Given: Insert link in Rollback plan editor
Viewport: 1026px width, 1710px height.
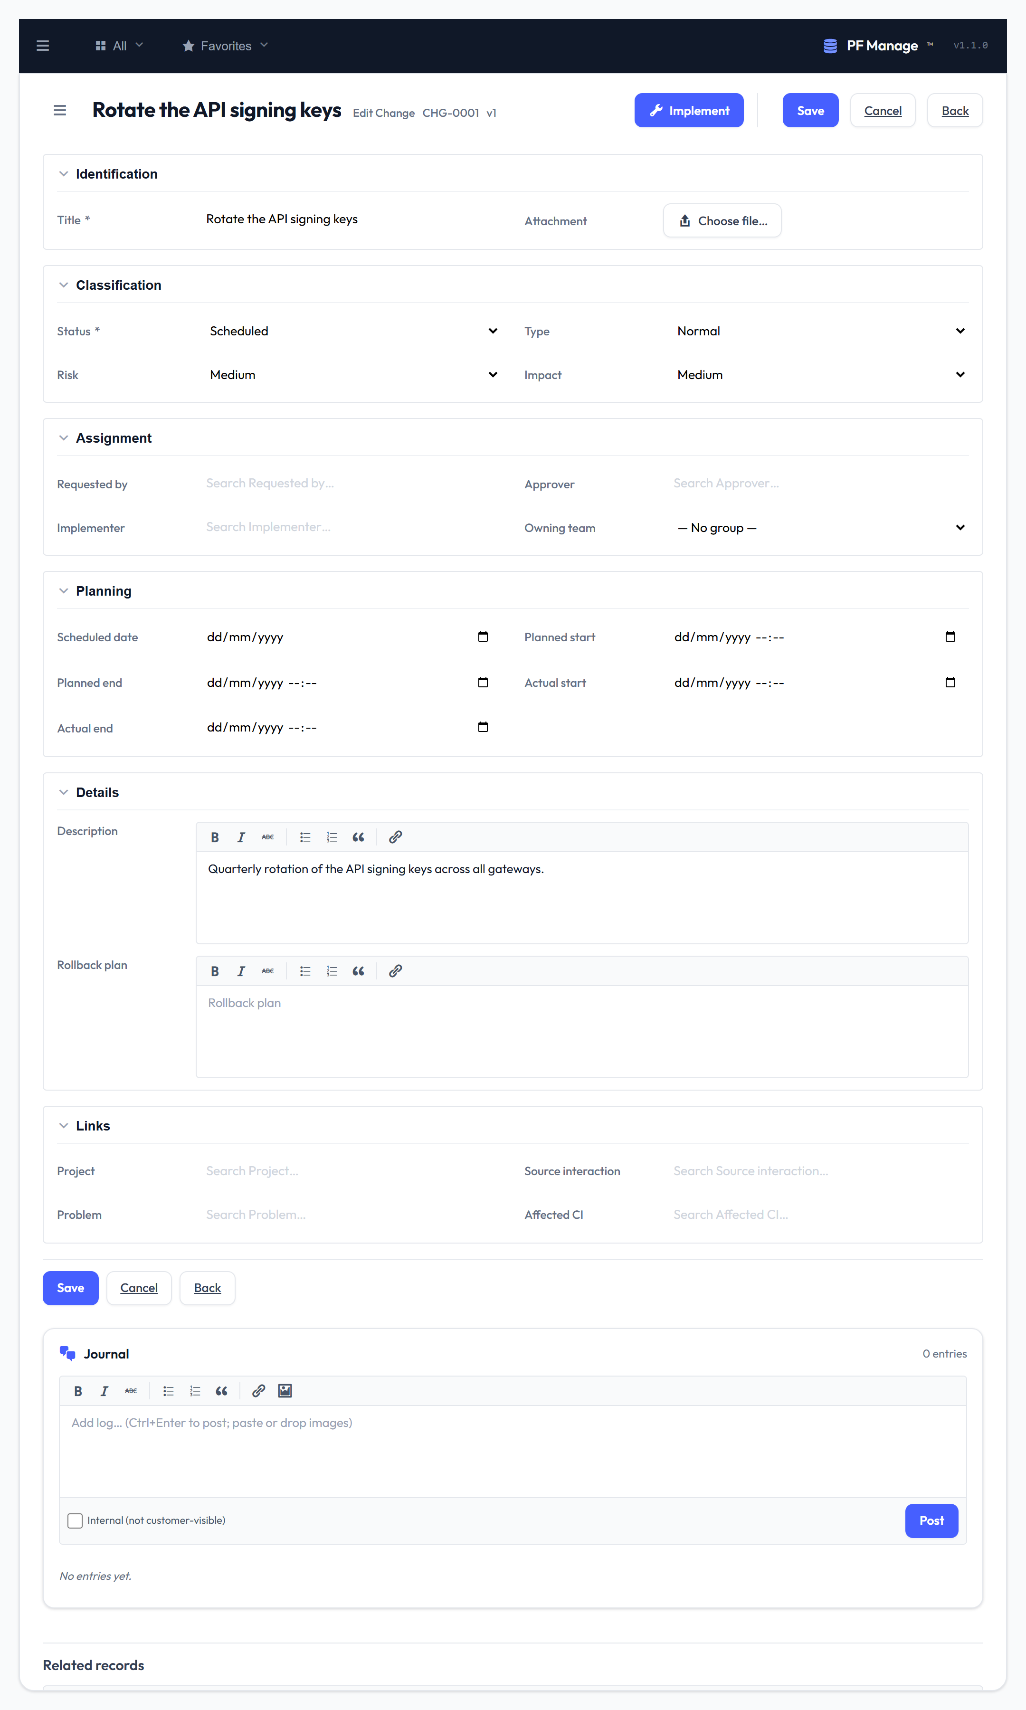Looking at the screenshot, I should pos(396,971).
